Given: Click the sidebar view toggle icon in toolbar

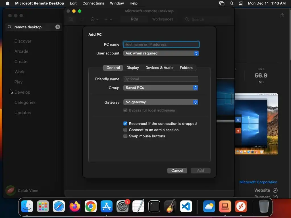Looking at the screenshot, I should [x=71, y=19].
